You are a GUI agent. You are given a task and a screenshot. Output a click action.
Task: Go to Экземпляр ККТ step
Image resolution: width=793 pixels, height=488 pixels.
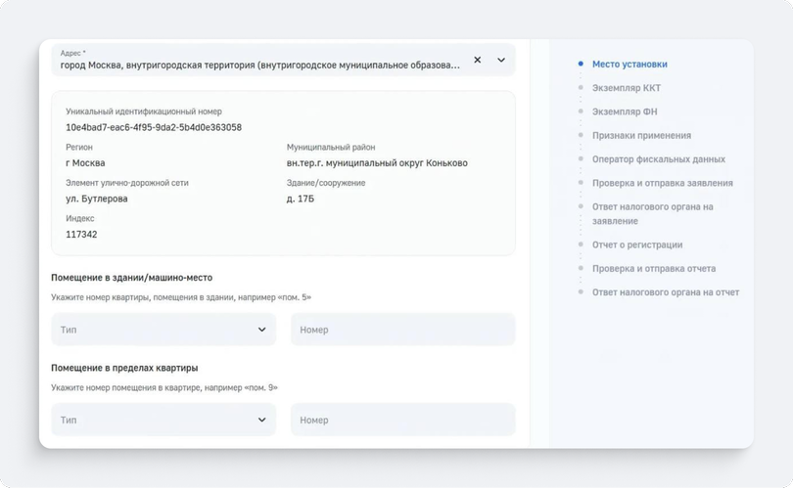pyautogui.click(x=627, y=88)
